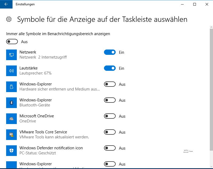
Task: Disable the Lautstärke taskbar toggle
Action: 110,68
